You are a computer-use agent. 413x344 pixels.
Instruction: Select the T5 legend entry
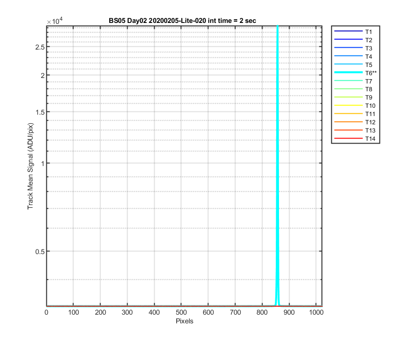(x=353, y=65)
